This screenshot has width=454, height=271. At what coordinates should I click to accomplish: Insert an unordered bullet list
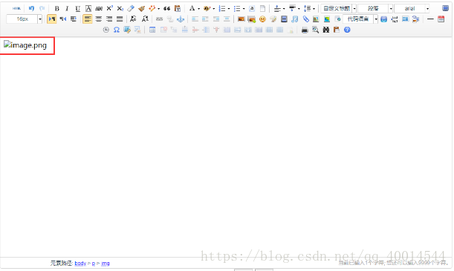point(237,8)
